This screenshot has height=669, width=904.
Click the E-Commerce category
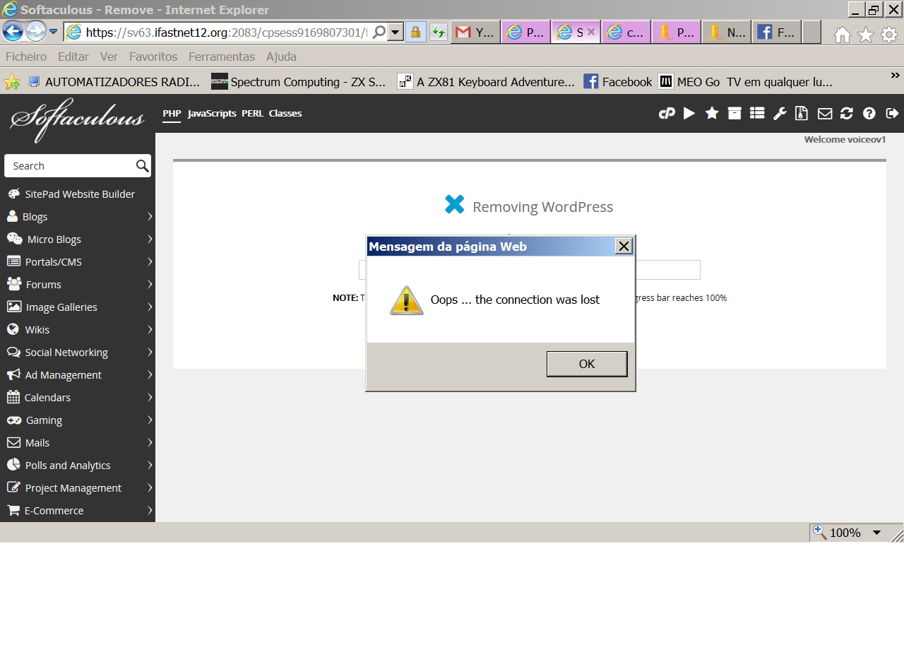point(78,510)
